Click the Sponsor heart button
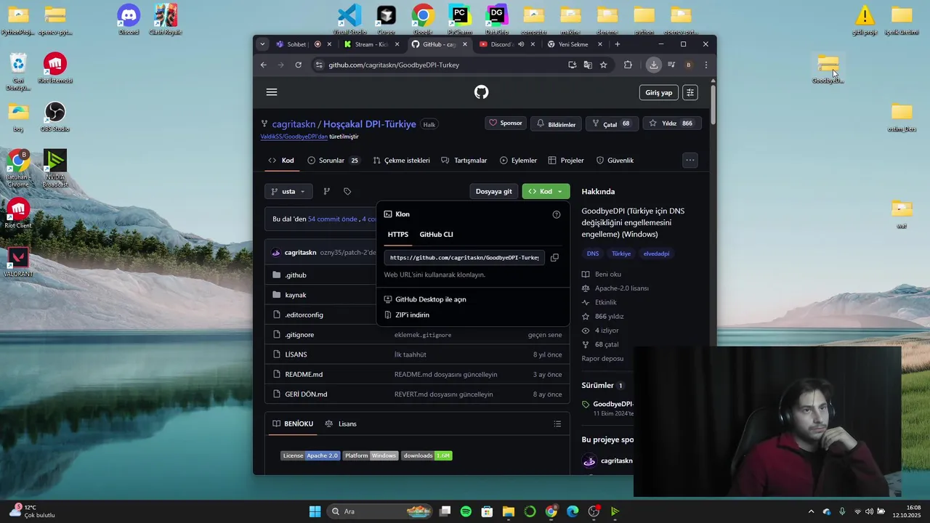The image size is (930, 523). point(506,123)
